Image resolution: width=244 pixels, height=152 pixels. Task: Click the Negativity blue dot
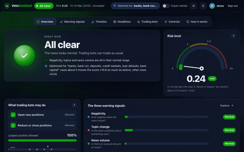(89, 117)
